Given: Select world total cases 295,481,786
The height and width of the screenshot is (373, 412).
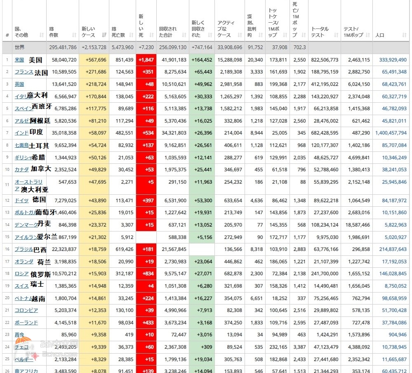Looking at the screenshot, I should click(x=63, y=47).
